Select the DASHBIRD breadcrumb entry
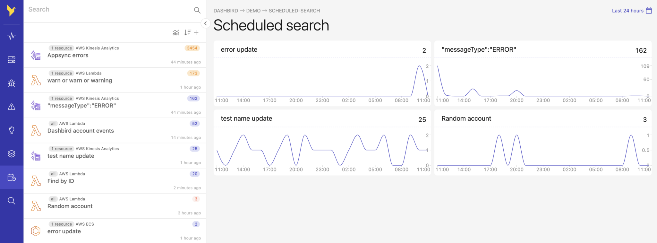 (x=226, y=10)
